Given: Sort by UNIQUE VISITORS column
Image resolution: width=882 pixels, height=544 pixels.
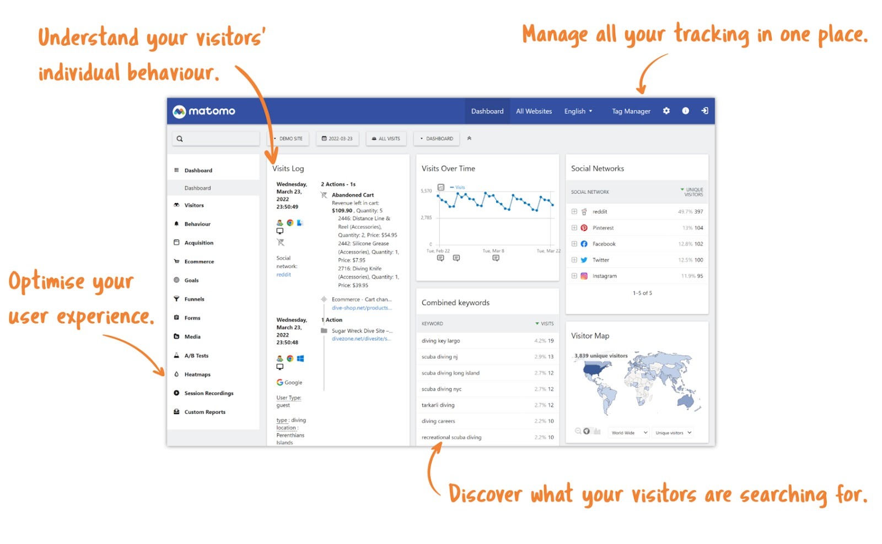Looking at the screenshot, I should tap(692, 192).
